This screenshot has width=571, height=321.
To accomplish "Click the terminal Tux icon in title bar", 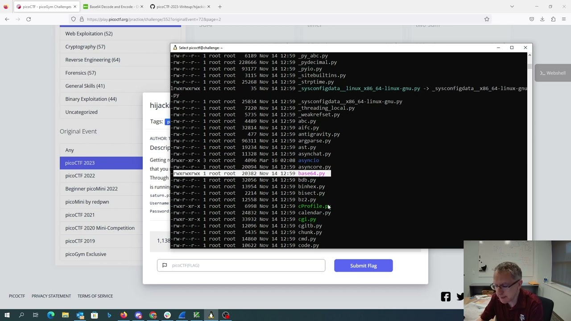I will point(175,48).
